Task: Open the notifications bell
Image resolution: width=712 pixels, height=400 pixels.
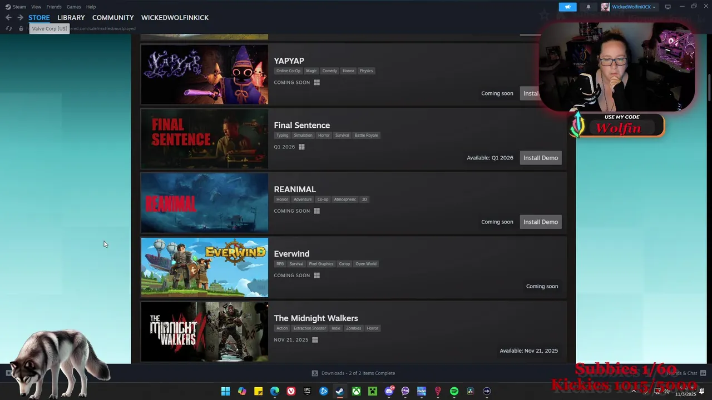Action: click(589, 7)
